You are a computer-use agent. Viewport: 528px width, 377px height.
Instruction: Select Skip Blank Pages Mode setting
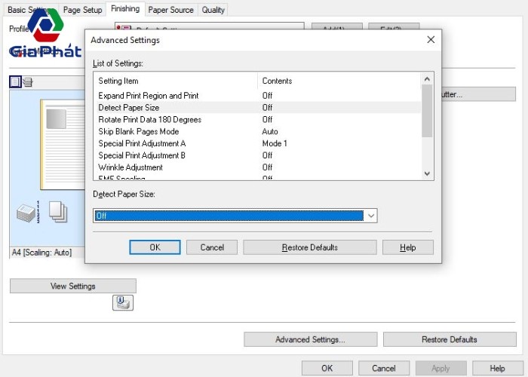coord(259,132)
